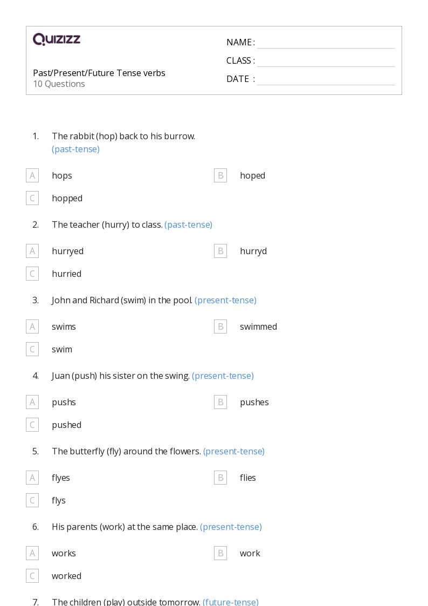This screenshot has height=606, width=428.
Task: Choose option B 'work' box in question 6
Action: [x=220, y=553]
